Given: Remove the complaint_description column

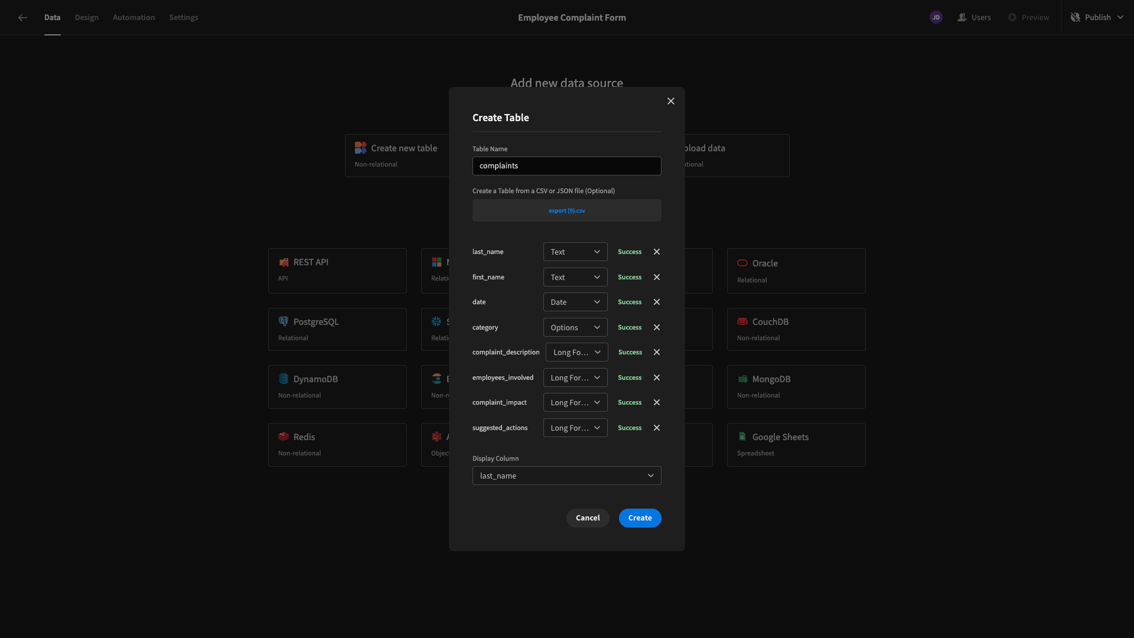Looking at the screenshot, I should 656,352.
